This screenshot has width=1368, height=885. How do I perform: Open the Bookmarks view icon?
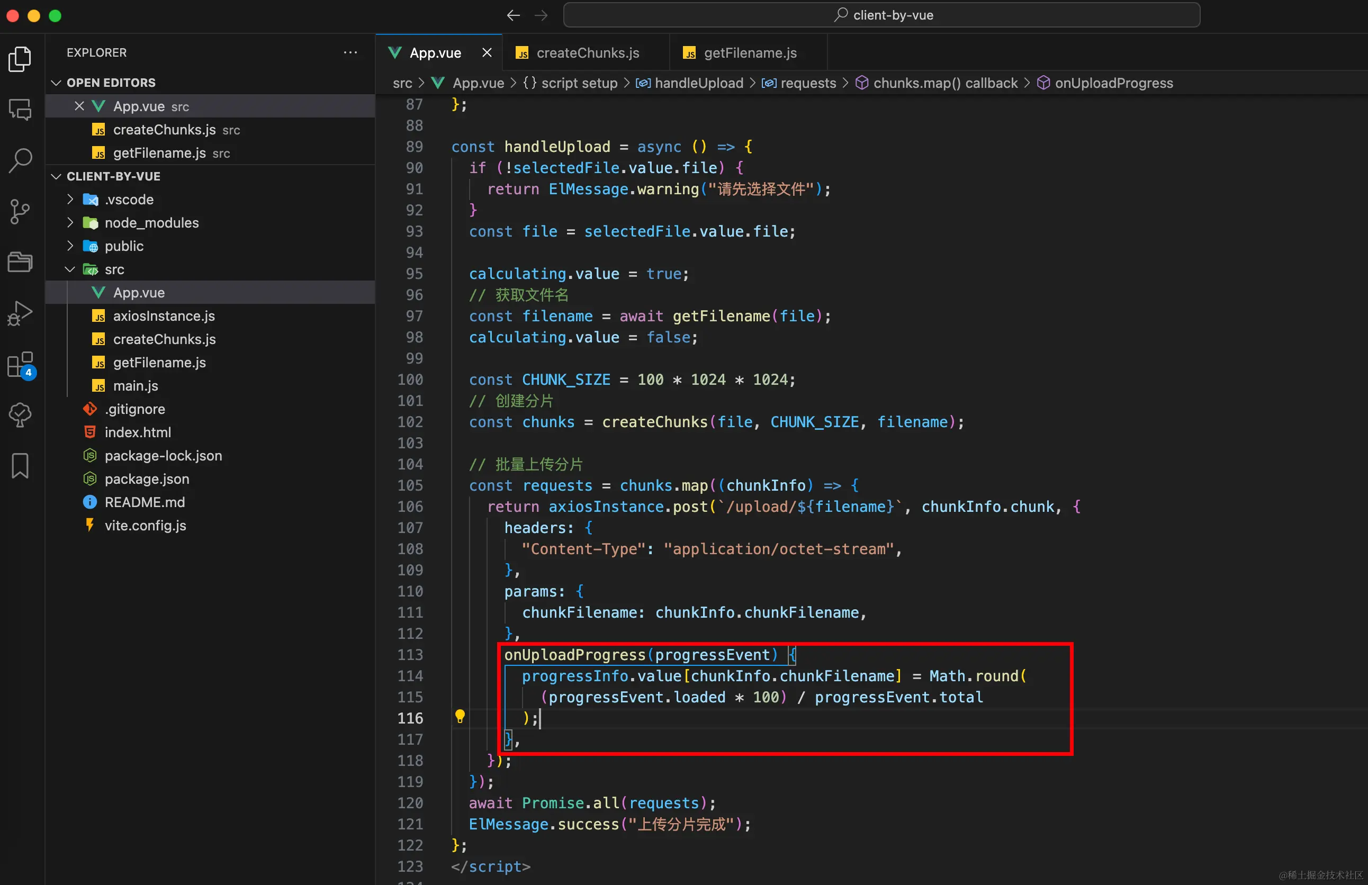coord(21,465)
